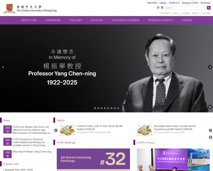The width and height of the screenshot is (213, 171).
Task: Go to previous hero banner slide
Action: click(x=3, y=67)
